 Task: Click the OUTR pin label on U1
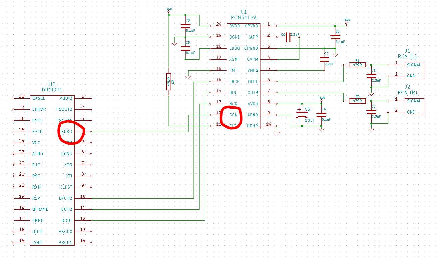(x=252, y=93)
